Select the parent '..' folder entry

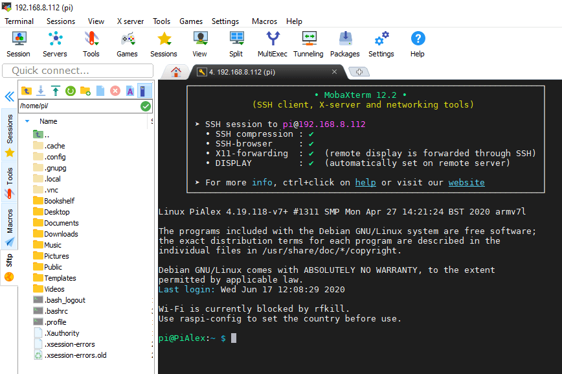coord(41,135)
